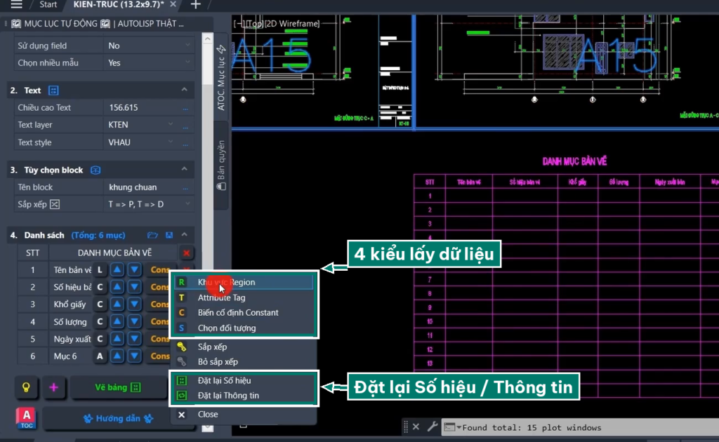719x442 pixels.
Task: Choose Biến cố định Constant entry
Action: tap(244, 313)
